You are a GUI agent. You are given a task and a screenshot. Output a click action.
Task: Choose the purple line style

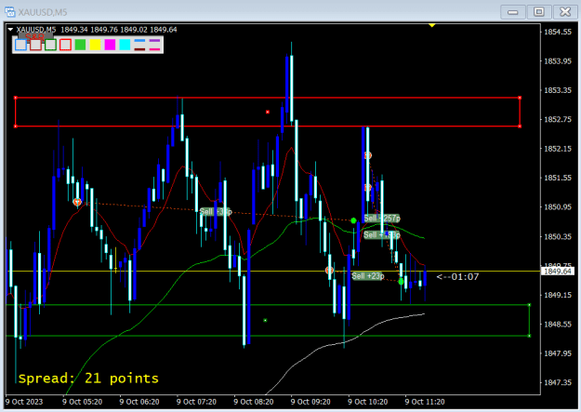(154, 41)
